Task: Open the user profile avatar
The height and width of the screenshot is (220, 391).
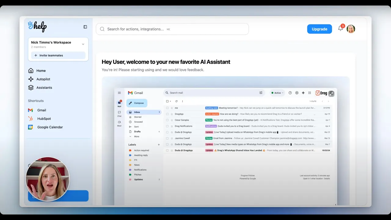Action: (x=351, y=29)
